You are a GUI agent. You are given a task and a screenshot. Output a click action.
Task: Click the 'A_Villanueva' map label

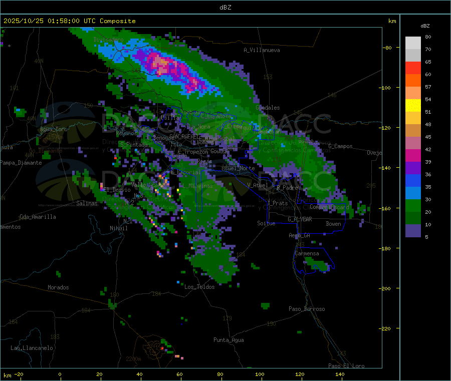(262, 50)
